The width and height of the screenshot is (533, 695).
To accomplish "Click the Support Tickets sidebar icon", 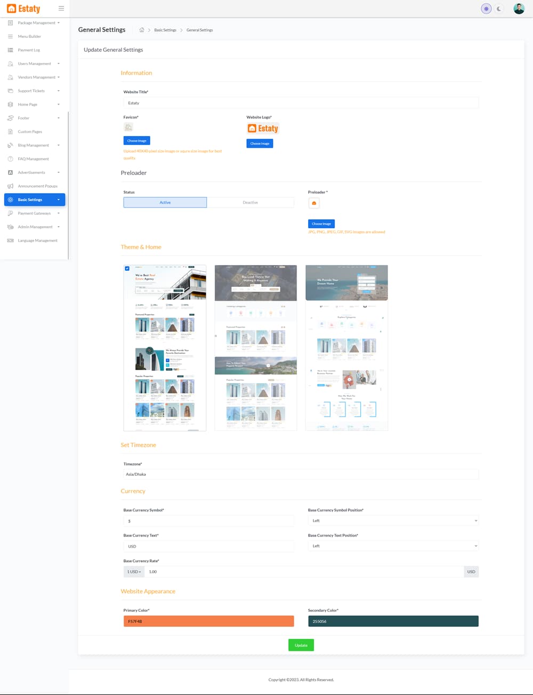I will coord(10,91).
